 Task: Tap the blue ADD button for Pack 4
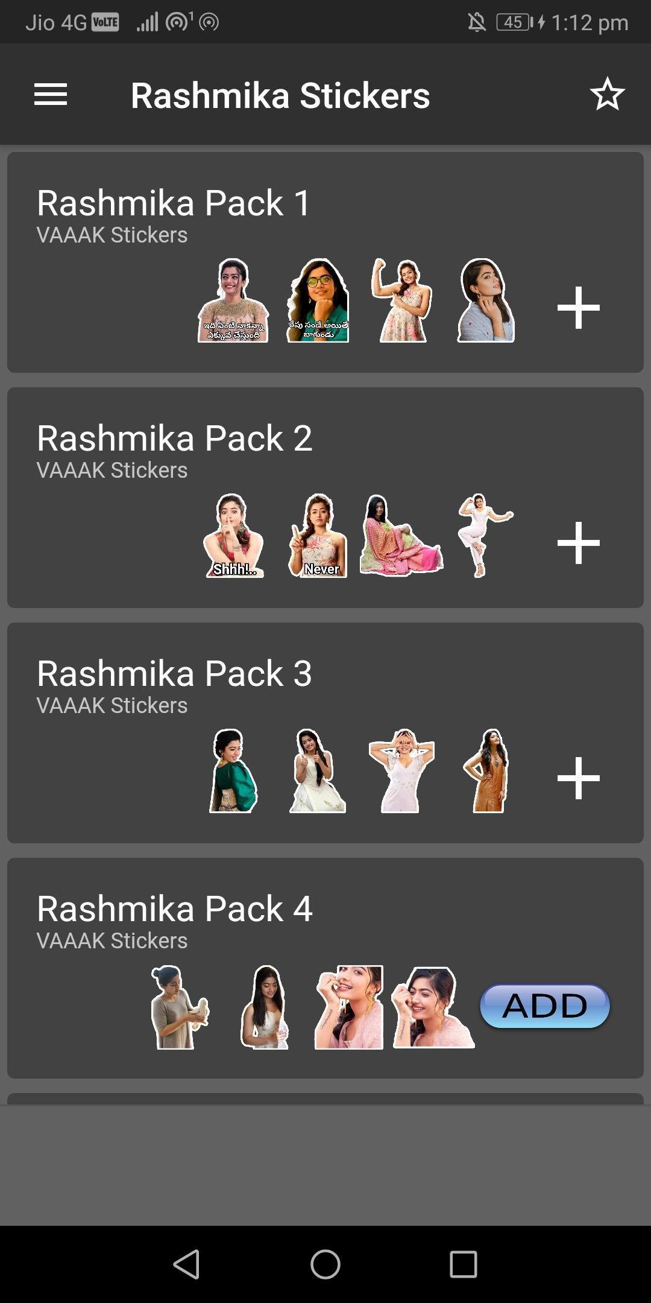click(545, 1006)
